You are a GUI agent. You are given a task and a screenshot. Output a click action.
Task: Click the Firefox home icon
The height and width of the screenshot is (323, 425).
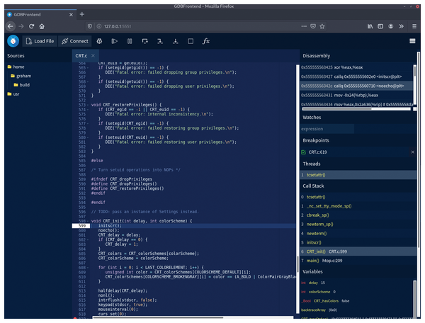click(42, 26)
